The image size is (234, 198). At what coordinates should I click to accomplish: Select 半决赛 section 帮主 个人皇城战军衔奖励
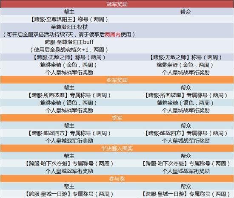[69, 171]
